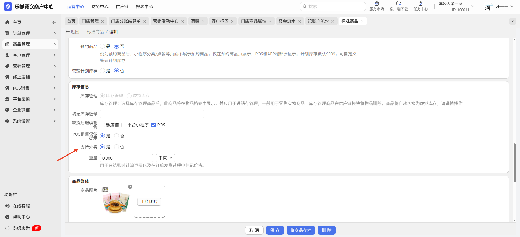Click the 平台渠道 icon

tap(7, 99)
